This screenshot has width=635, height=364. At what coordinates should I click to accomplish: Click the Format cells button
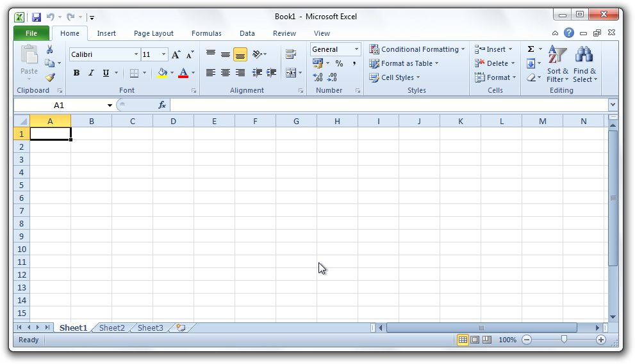(x=495, y=77)
